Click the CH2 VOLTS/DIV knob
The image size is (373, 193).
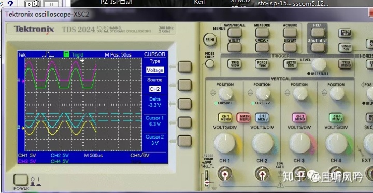(x=263, y=143)
